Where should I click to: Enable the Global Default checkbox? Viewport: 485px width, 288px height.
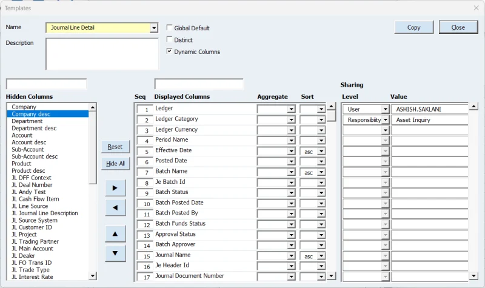(169, 27)
